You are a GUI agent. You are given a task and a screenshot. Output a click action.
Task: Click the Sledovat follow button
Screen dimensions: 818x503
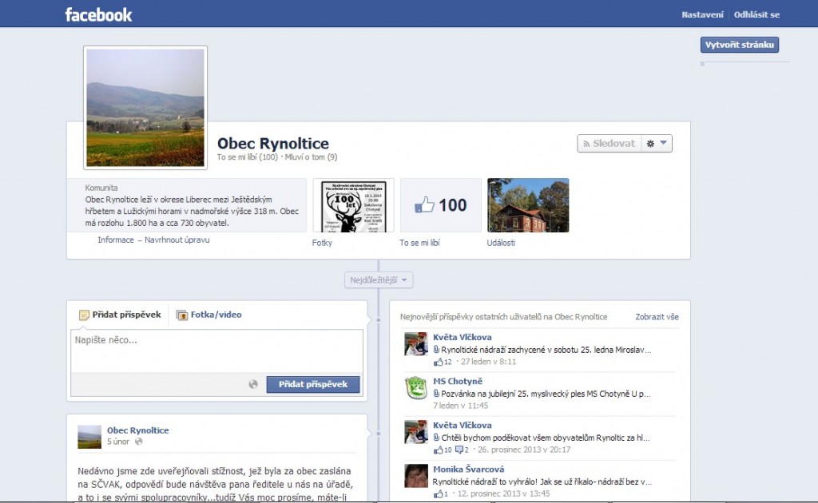(x=609, y=144)
